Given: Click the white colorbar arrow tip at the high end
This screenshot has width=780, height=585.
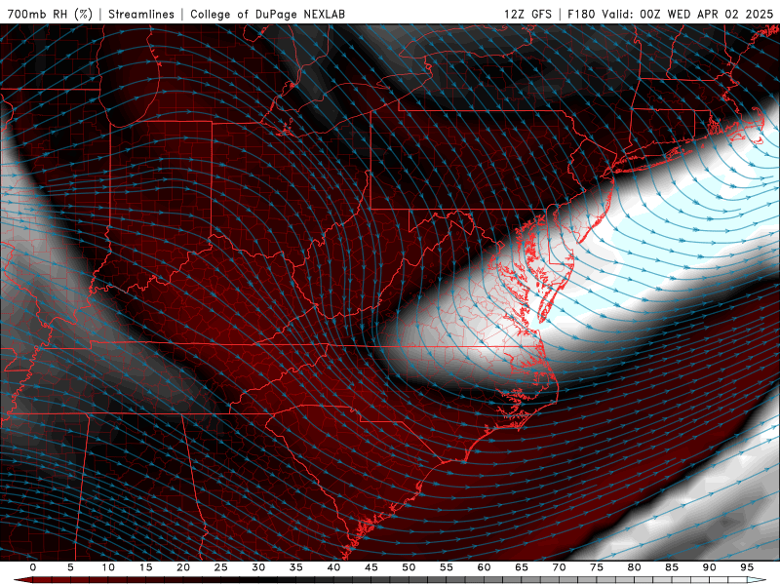Looking at the screenshot, I should [x=757, y=580].
